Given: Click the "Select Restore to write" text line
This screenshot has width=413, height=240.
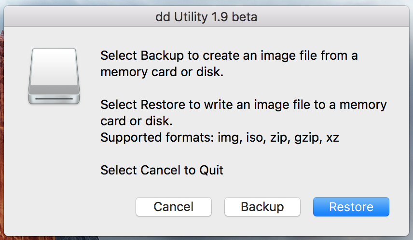Looking at the screenshot, I should [243, 105].
